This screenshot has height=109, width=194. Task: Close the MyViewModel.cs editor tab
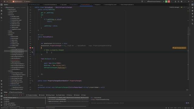92,5
